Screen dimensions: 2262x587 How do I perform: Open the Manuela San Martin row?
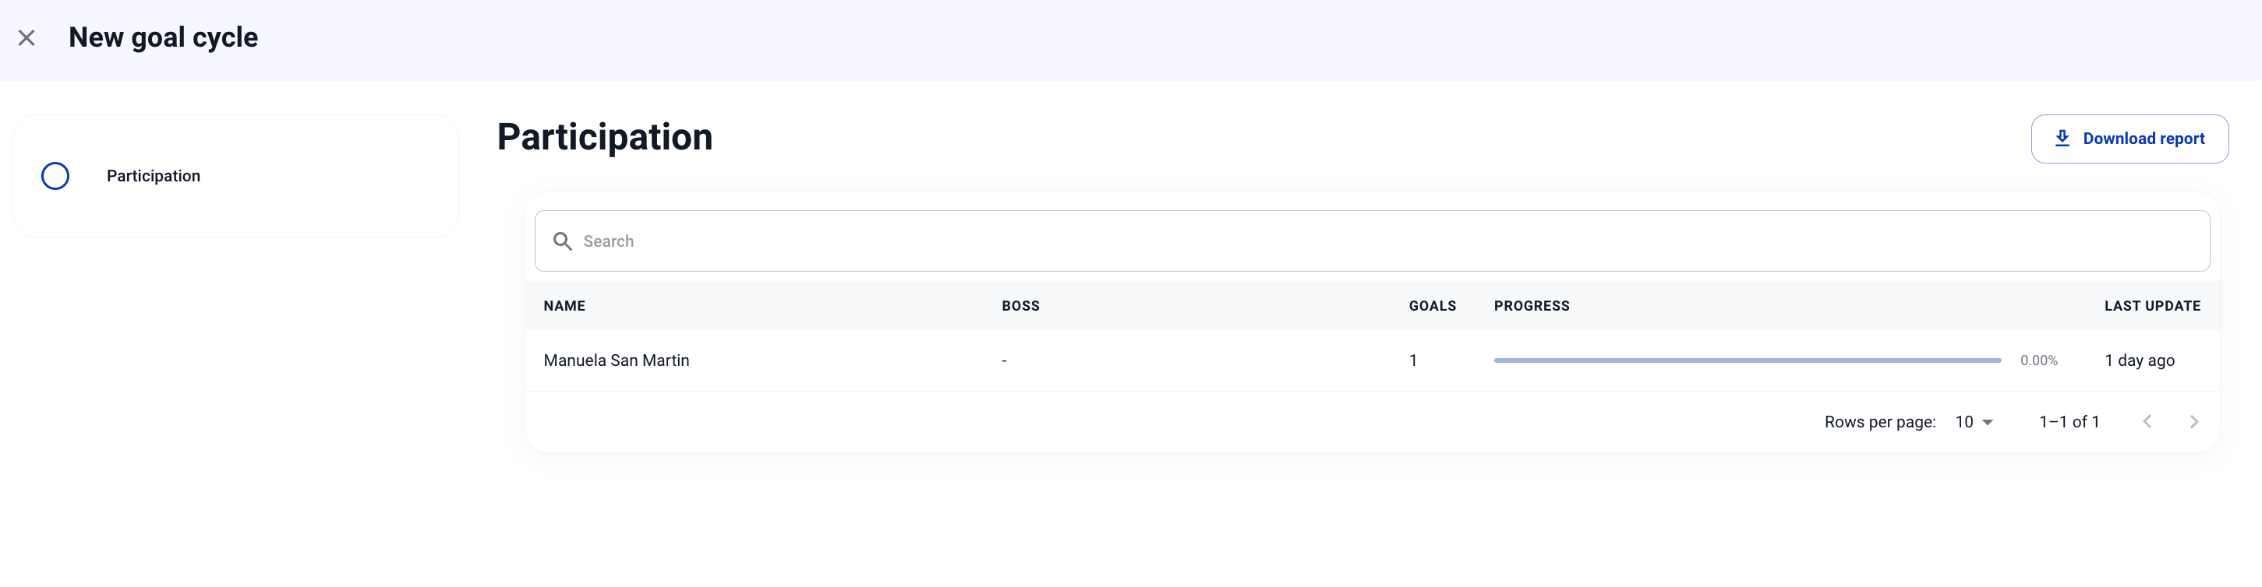pyautogui.click(x=1372, y=360)
